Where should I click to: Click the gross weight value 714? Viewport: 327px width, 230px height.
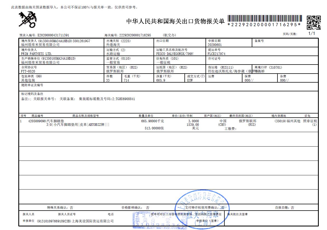click(126, 80)
